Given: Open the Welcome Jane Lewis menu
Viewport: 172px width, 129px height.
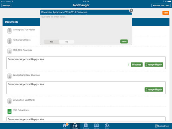Looking at the screenshot, I should (x=161, y=5).
